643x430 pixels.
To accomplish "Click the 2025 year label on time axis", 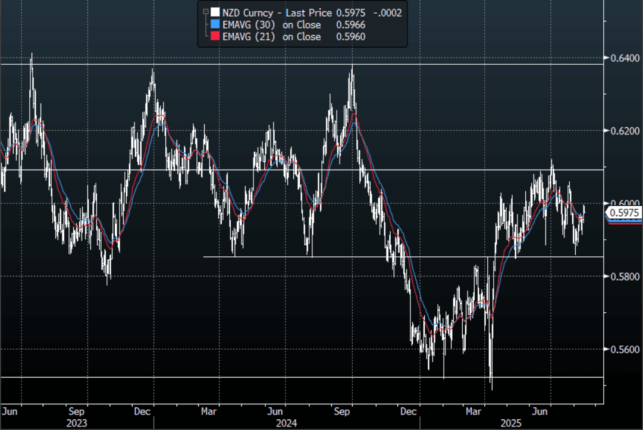I will coord(512,423).
